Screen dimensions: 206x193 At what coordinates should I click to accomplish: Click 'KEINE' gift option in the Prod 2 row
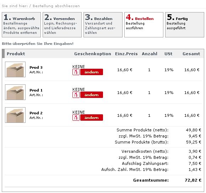pos(78,112)
